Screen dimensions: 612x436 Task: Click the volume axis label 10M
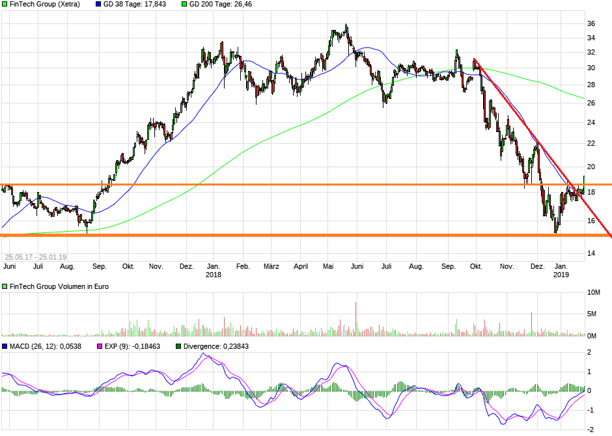594,292
